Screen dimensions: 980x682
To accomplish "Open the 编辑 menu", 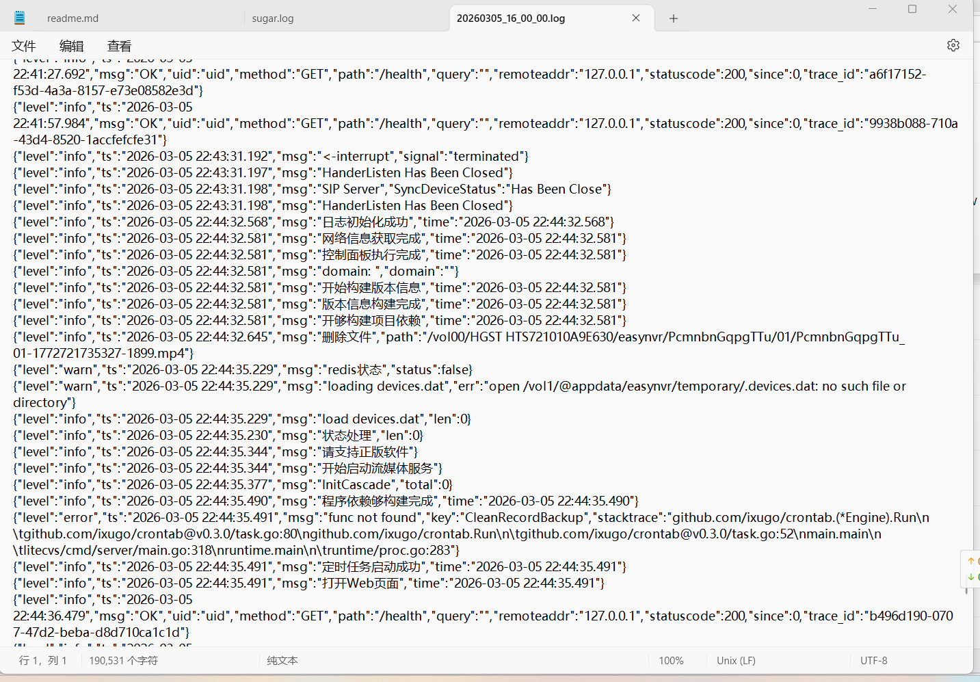I will click(72, 46).
